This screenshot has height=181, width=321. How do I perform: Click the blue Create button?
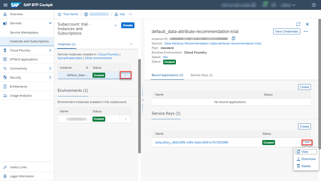coord(128,25)
